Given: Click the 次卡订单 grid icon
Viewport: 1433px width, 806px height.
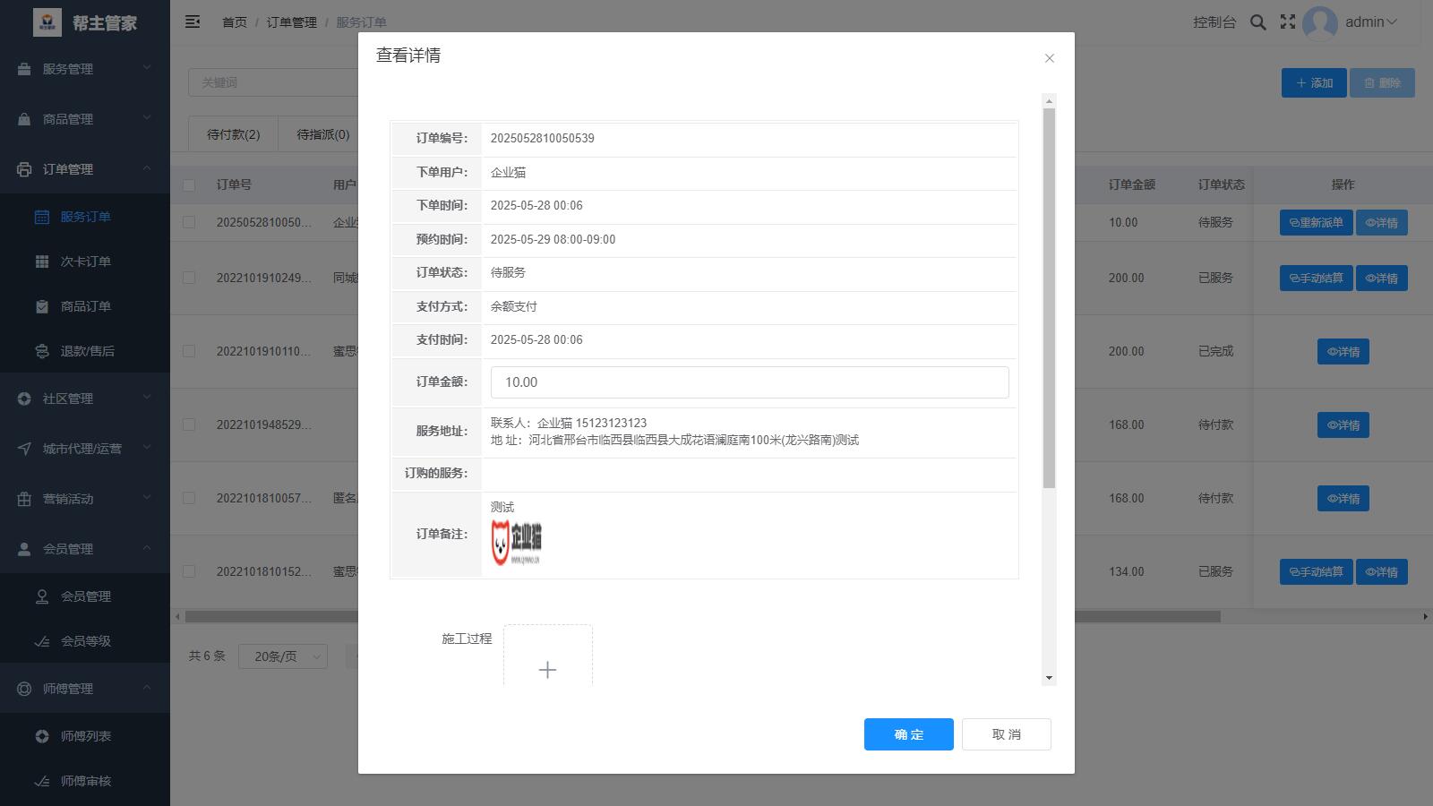Looking at the screenshot, I should pos(42,262).
